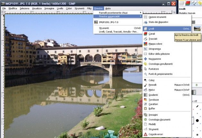The width and height of the screenshot is (202, 138).
Task: Open Cronologia documenti dialog
Action: coord(167,120)
